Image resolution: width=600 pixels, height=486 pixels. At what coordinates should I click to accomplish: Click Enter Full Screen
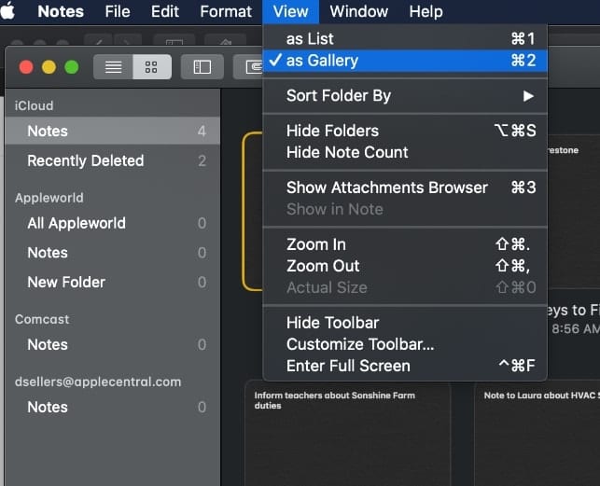coord(347,366)
